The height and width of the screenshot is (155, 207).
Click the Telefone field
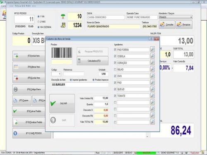coord(149,26)
